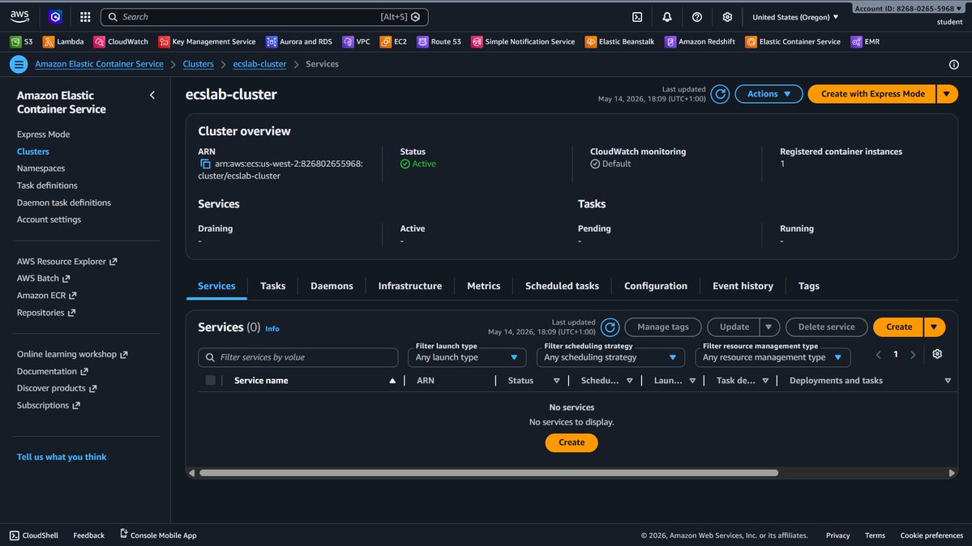Expand the Create with Express Mode arrow
Screen dimensions: 972x546
click(947, 94)
